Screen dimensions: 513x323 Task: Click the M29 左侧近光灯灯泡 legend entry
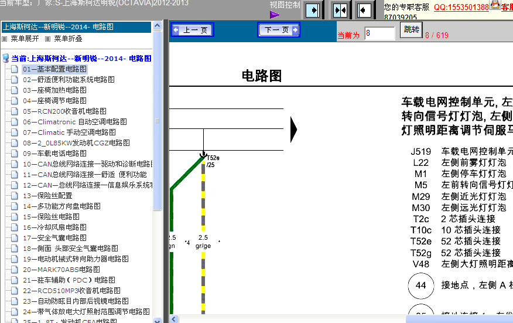click(459, 196)
